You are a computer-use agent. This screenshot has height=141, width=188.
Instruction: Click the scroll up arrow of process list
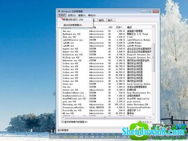(x=153, y=27)
